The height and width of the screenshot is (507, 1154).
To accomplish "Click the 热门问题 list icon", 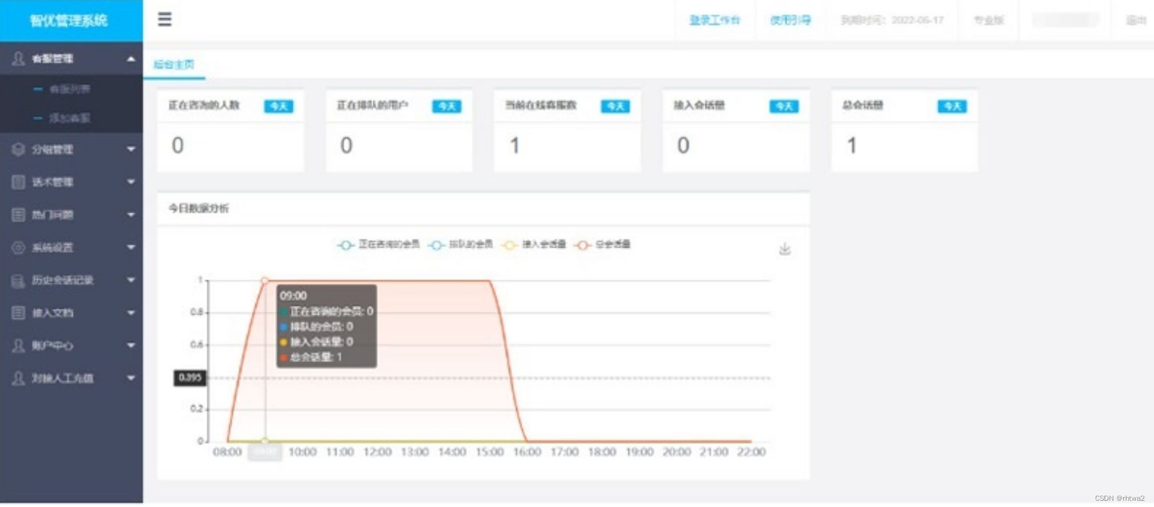I will 18,214.
